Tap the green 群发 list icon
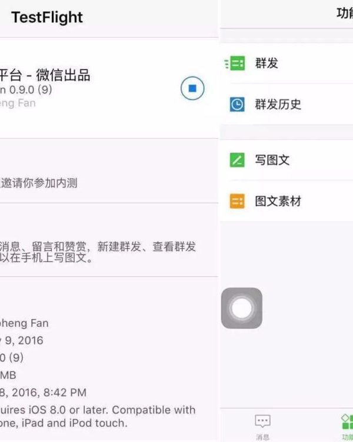The height and width of the screenshot is (442, 353). click(x=235, y=63)
